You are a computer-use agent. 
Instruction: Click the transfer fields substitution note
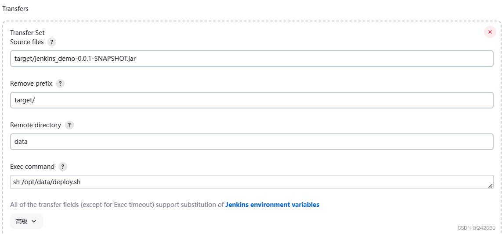(x=117, y=205)
